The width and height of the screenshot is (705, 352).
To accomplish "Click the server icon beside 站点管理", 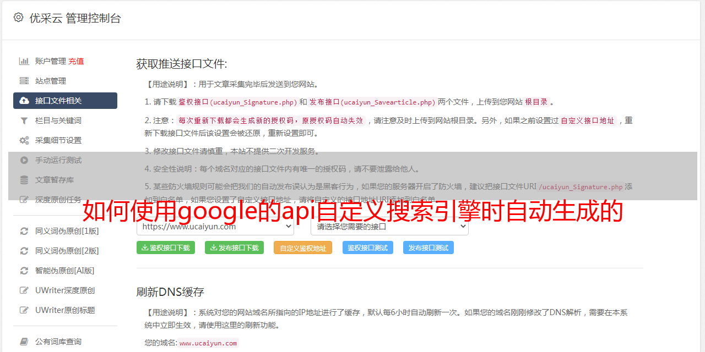I will pos(24,81).
